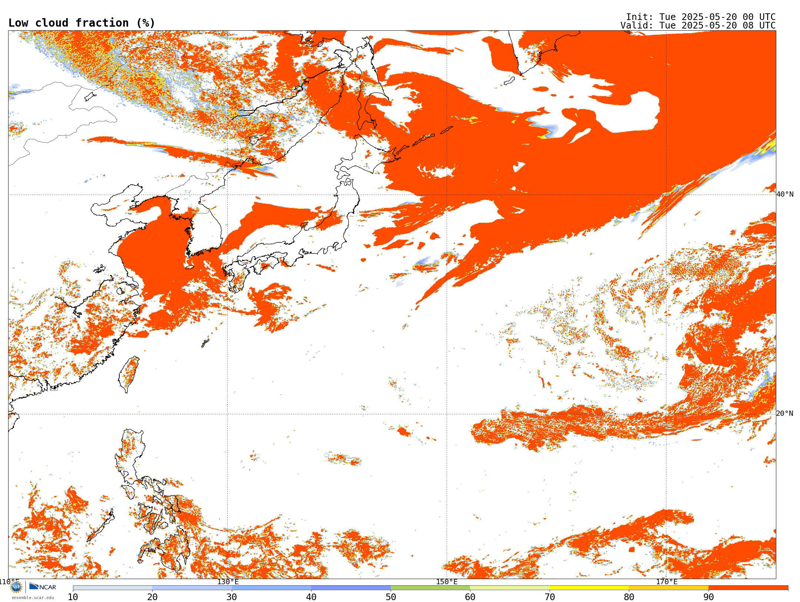Viewport: 800px width, 602px height.
Task: Click the '20°N' latitude label
Action: click(785, 414)
